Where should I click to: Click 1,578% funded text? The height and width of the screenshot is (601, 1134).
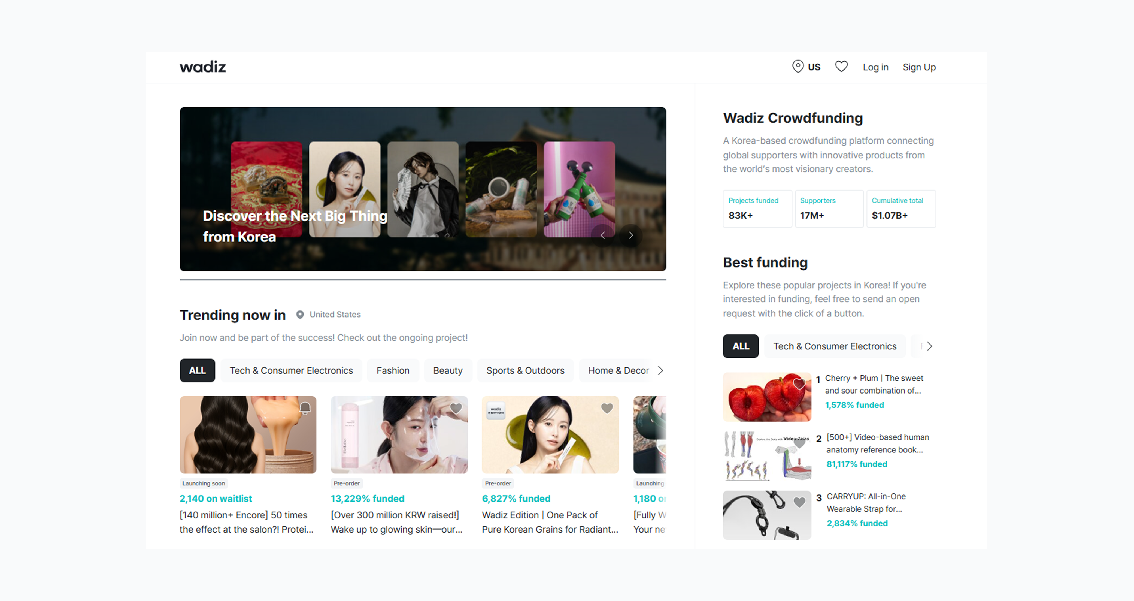(854, 405)
